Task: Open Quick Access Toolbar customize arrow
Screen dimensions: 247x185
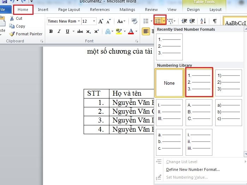Action: click(x=31, y=1)
